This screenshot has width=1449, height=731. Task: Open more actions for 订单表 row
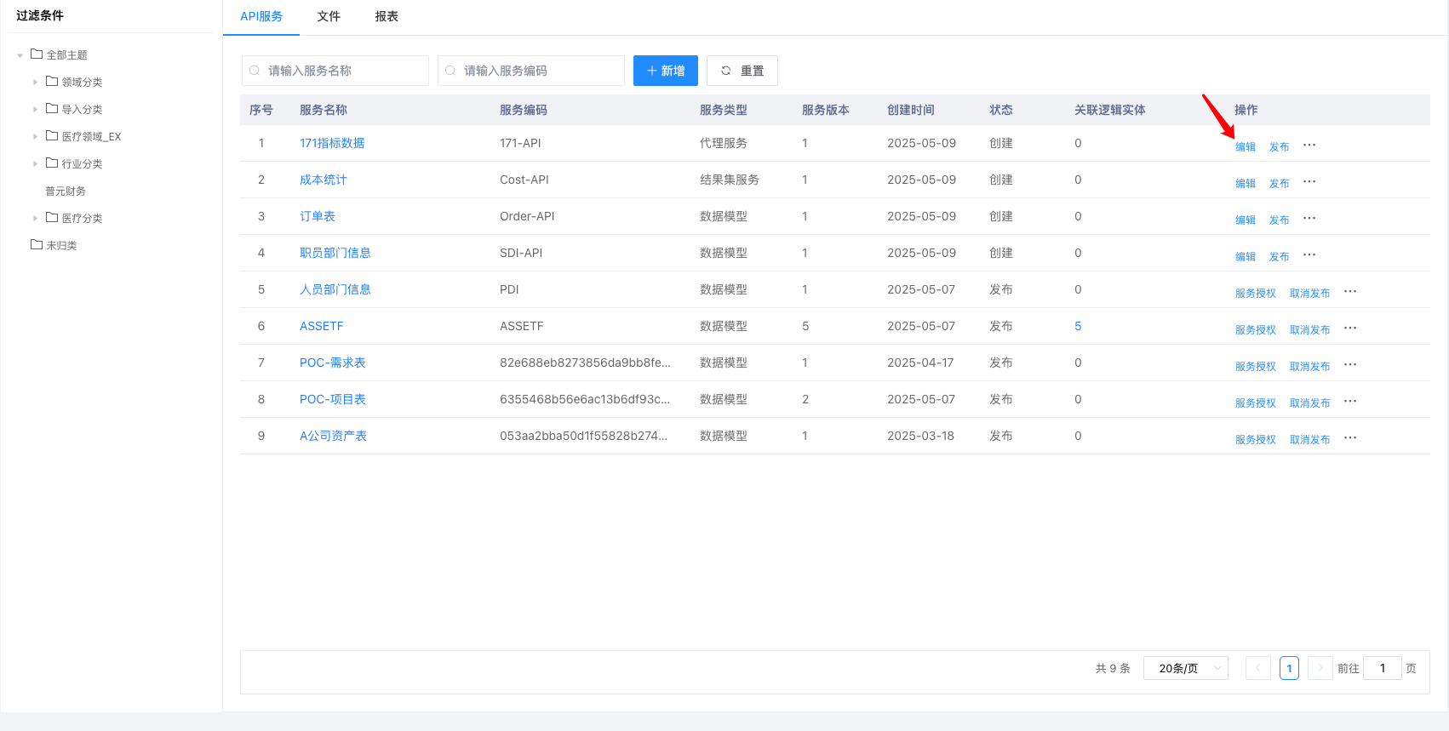pyautogui.click(x=1309, y=219)
